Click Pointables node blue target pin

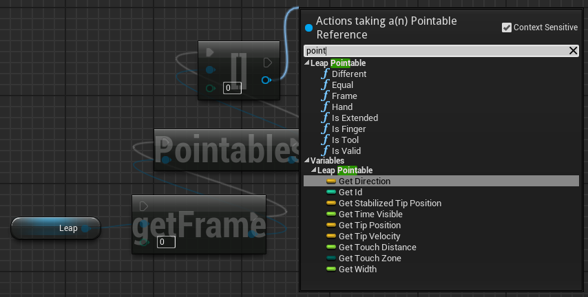tap(165, 160)
